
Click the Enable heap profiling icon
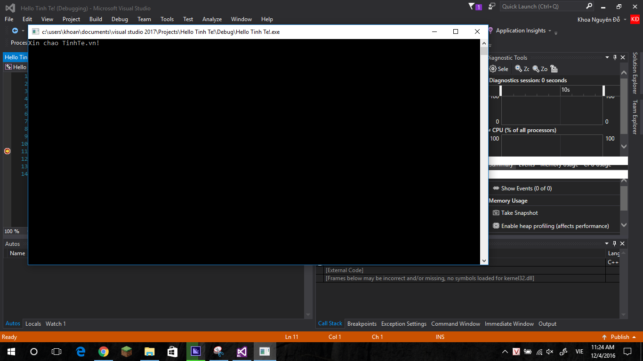(x=496, y=226)
